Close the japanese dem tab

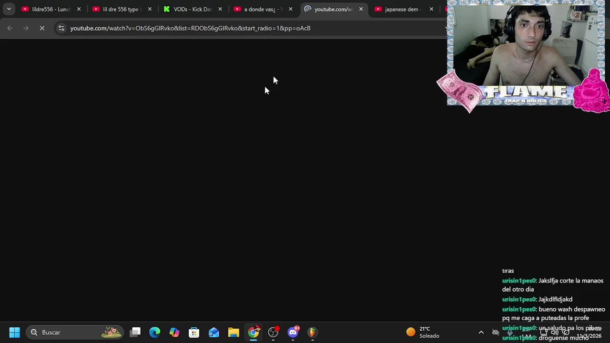431,9
